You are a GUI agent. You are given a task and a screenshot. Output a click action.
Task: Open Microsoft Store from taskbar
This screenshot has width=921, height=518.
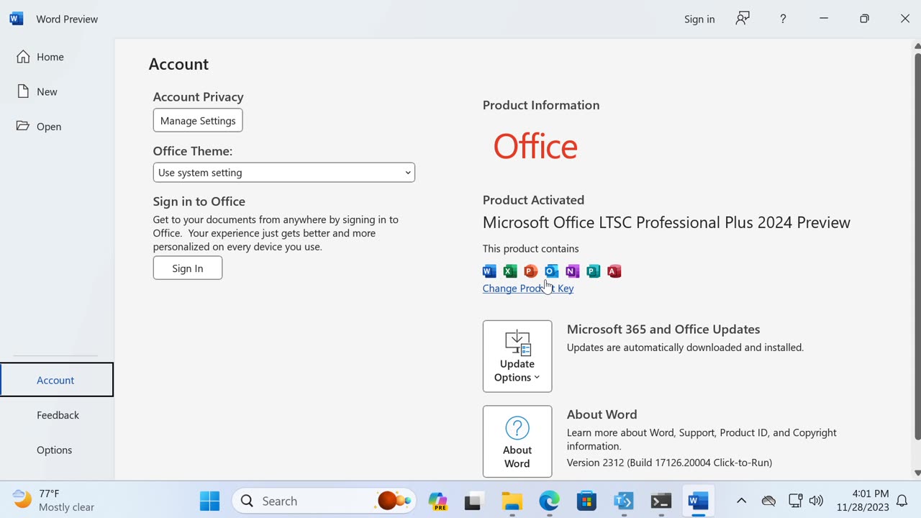point(586,501)
